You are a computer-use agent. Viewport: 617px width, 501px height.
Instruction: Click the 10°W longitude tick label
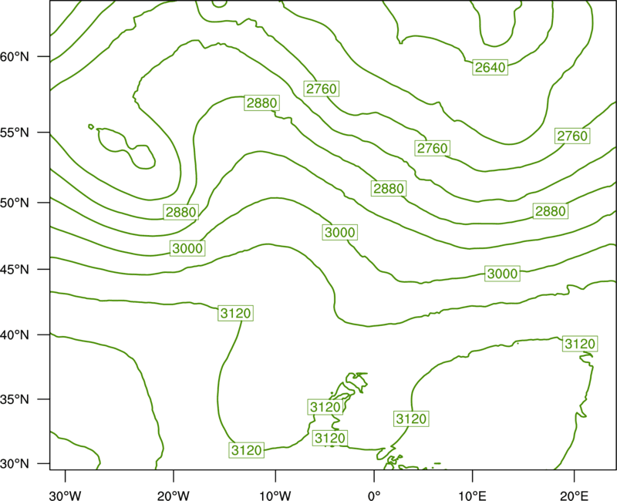(x=275, y=496)
